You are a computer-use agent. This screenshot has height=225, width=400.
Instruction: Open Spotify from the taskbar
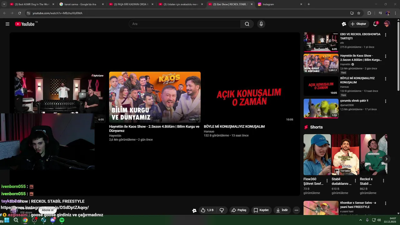pos(62,220)
